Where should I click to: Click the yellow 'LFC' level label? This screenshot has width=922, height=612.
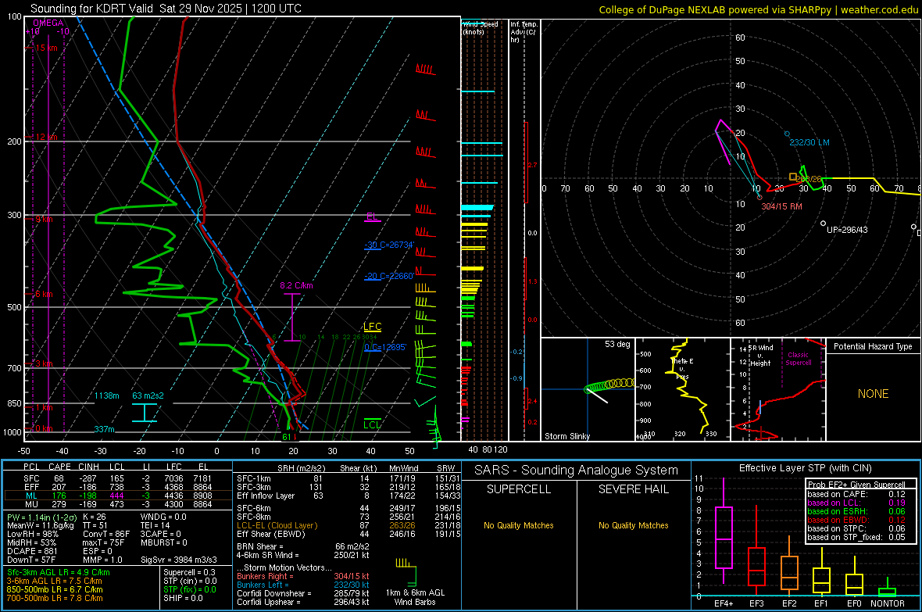click(372, 327)
